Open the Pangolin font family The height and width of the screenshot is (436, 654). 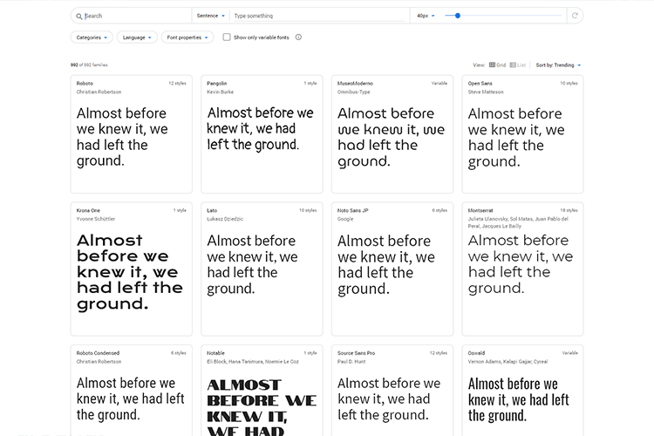point(262,133)
